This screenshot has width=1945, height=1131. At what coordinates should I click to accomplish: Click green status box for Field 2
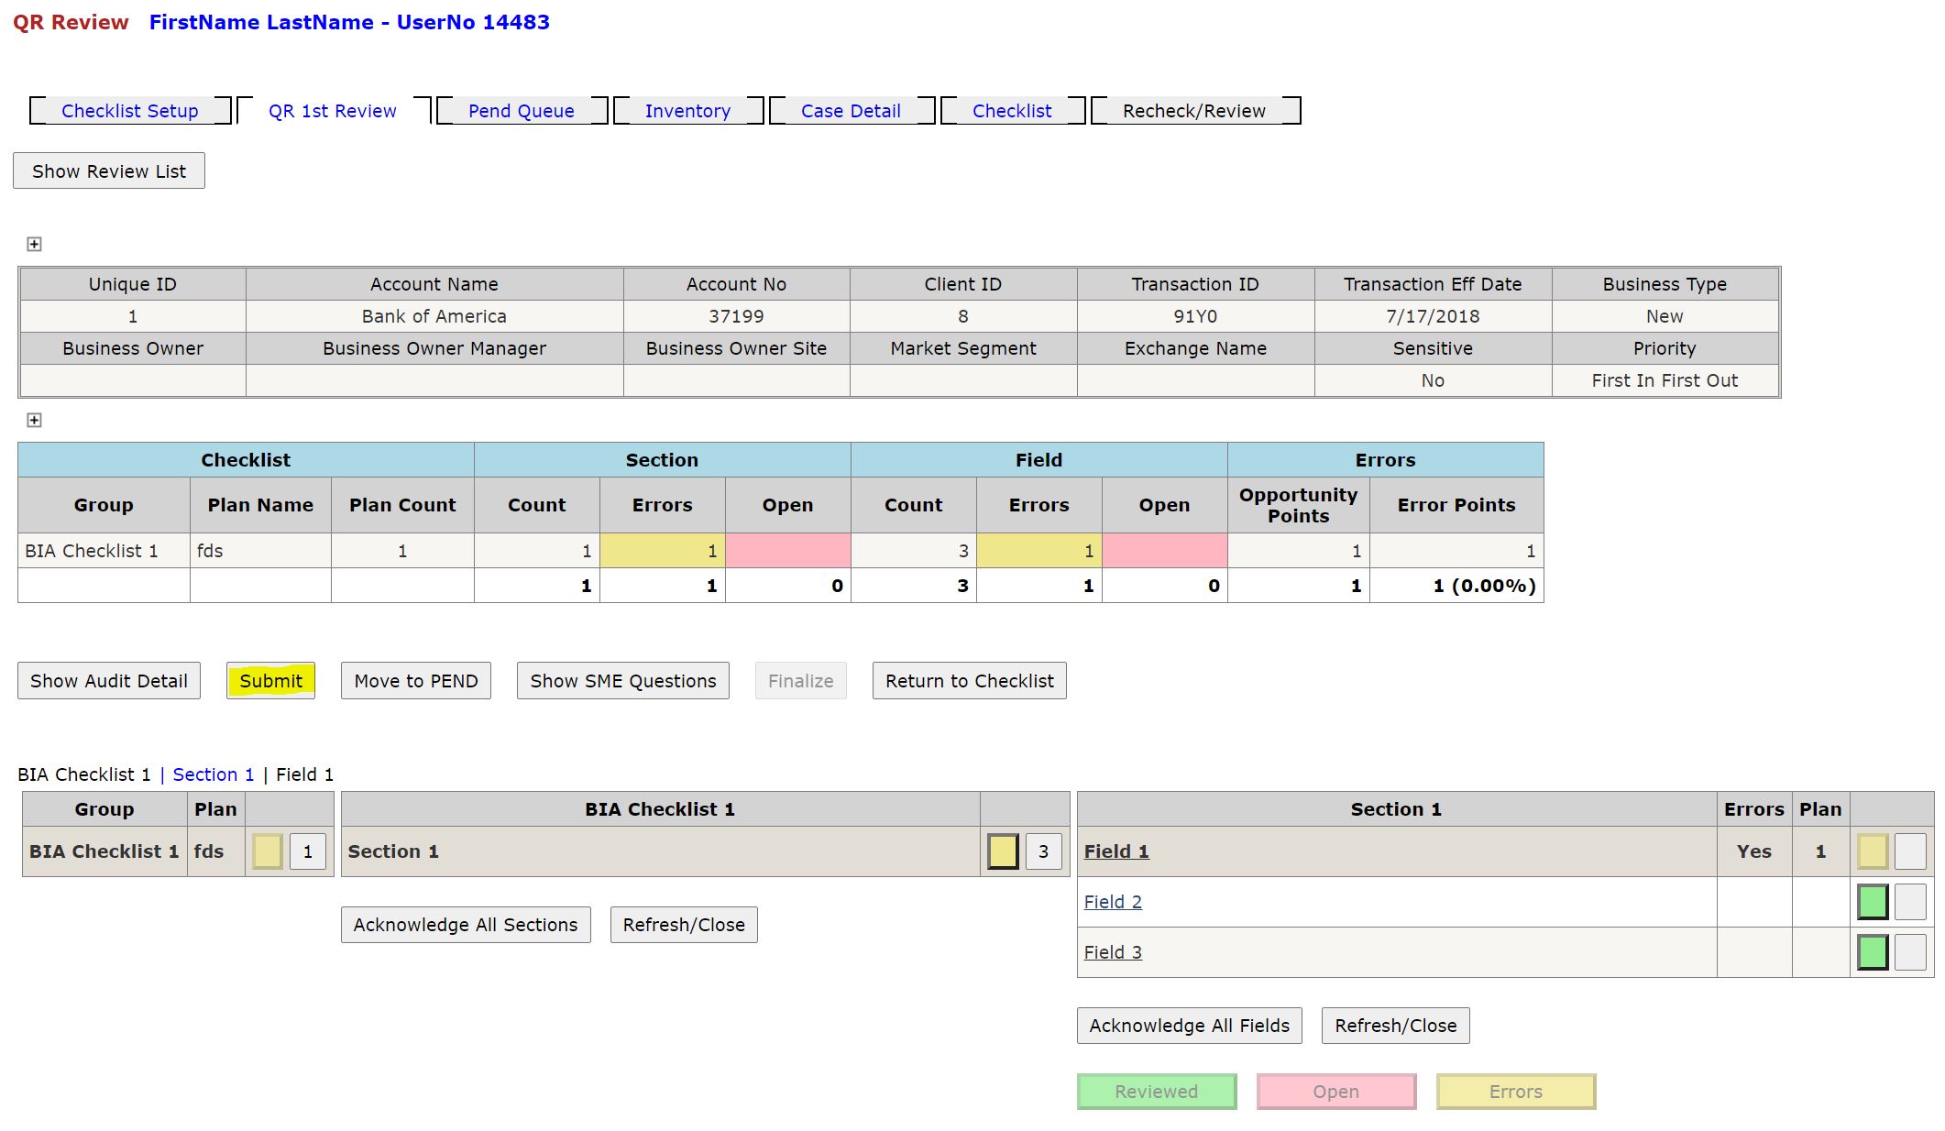coord(1873,902)
